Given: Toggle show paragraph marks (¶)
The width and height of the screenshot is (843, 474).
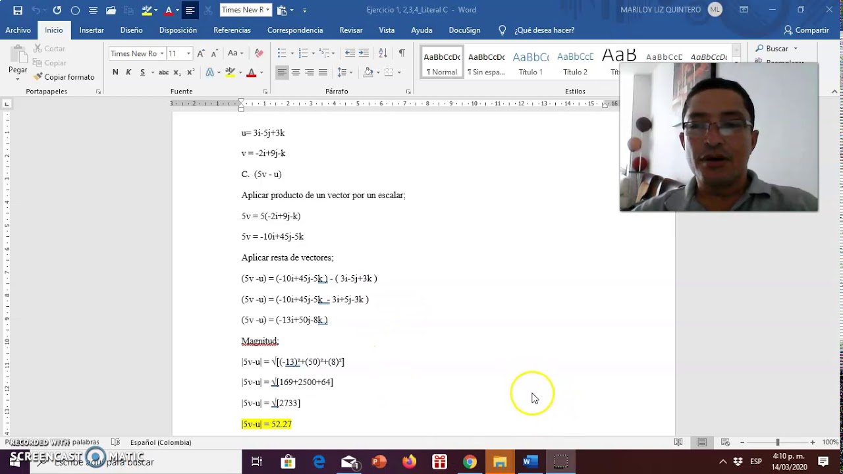Looking at the screenshot, I should click(x=402, y=53).
